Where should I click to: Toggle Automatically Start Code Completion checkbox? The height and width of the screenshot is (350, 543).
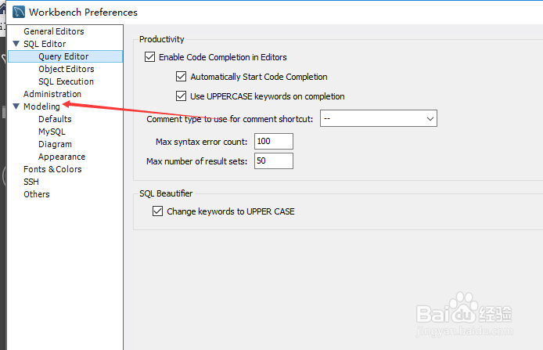[182, 77]
